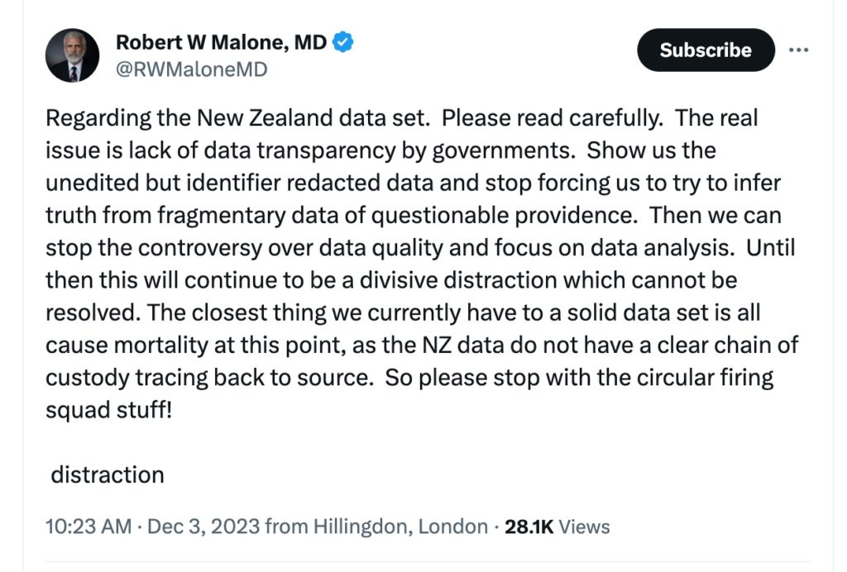The height and width of the screenshot is (572, 847).
Task: View the 28.1K Views count
Action: pyautogui.click(x=557, y=527)
